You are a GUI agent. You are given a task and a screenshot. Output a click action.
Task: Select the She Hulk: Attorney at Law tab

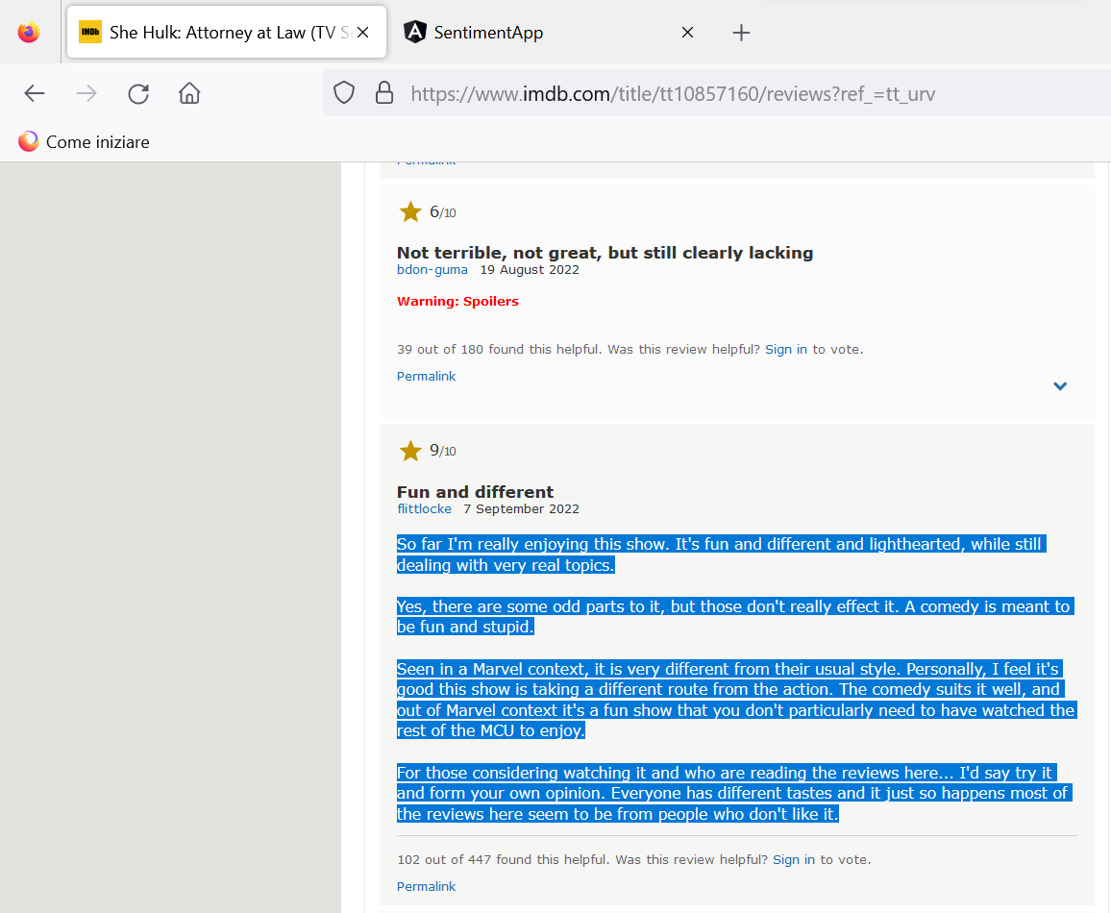click(x=216, y=33)
